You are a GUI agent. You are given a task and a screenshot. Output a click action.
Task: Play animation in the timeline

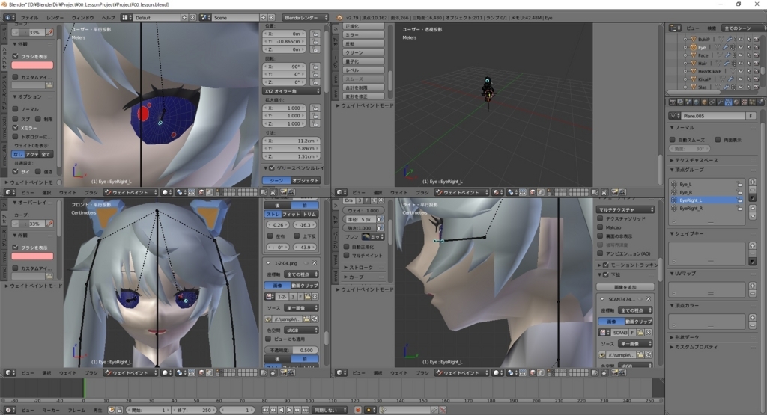pyautogui.click(x=289, y=410)
